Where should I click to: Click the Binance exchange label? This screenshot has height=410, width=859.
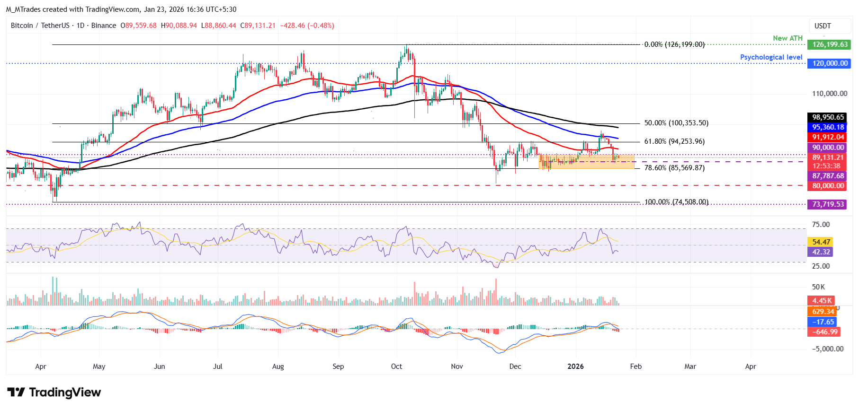coord(103,26)
